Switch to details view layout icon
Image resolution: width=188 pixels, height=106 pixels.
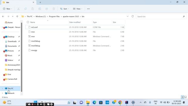182,97
